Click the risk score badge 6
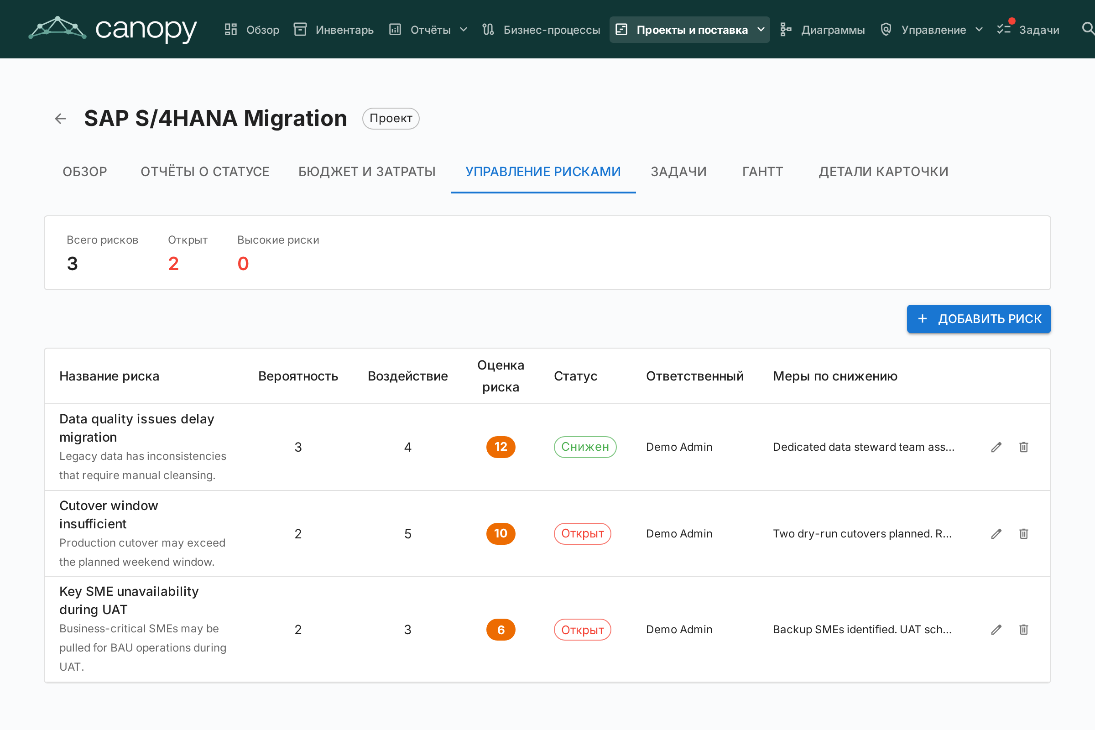The height and width of the screenshot is (730, 1095). [x=501, y=630]
